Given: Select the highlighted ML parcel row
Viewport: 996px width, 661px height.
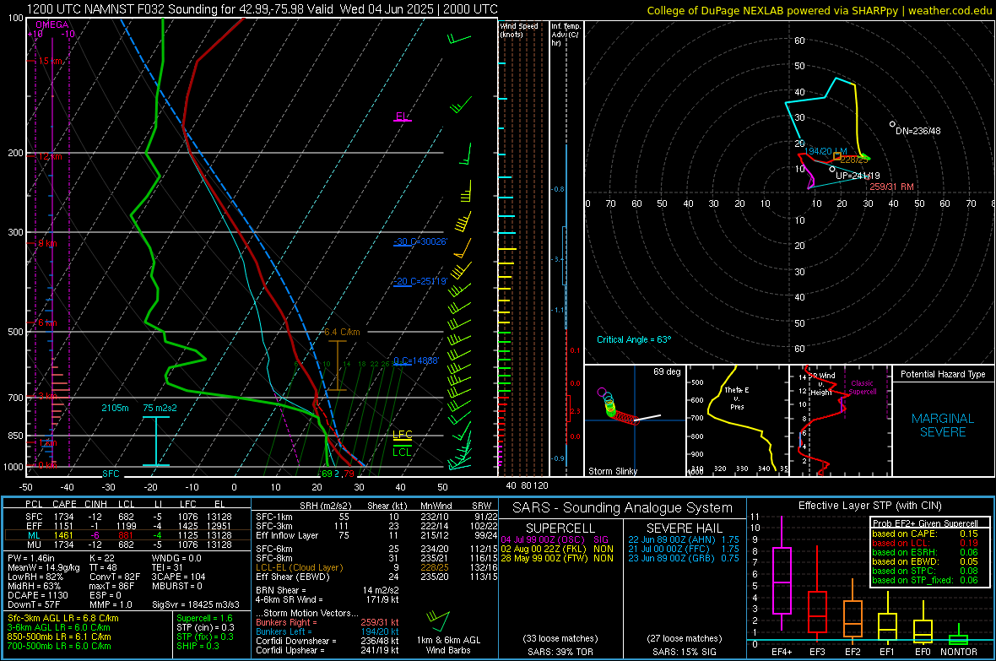Looking at the screenshot, I should [x=127, y=535].
